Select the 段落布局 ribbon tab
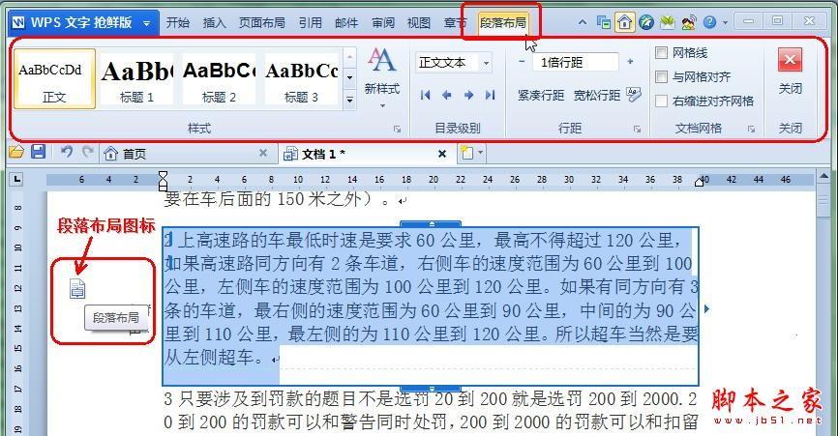 click(502, 23)
